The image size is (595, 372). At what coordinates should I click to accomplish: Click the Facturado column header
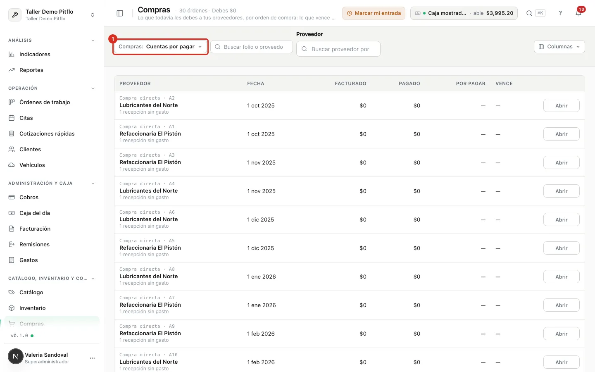[350, 83]
